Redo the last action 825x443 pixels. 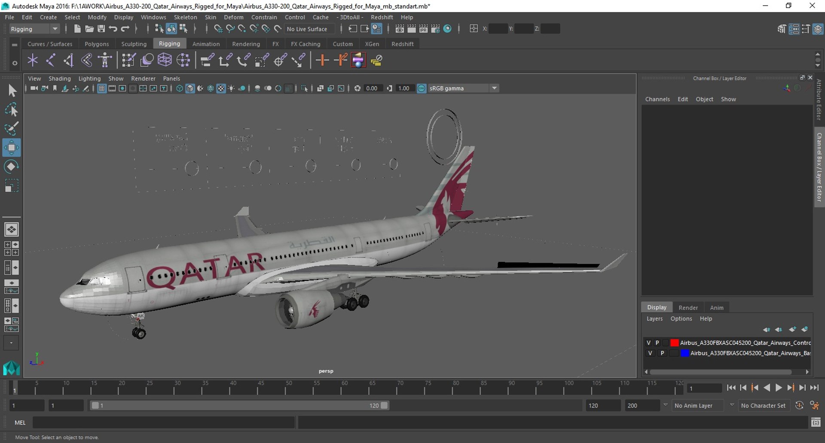pos(125,29)
